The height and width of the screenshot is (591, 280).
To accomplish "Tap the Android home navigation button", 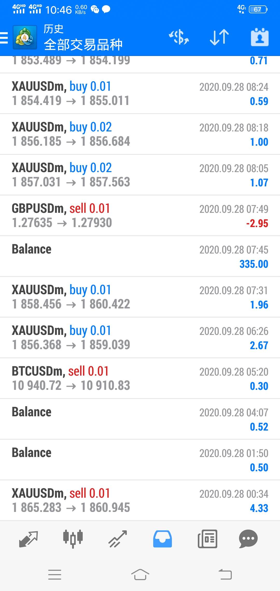I will [x=140, y=574].
